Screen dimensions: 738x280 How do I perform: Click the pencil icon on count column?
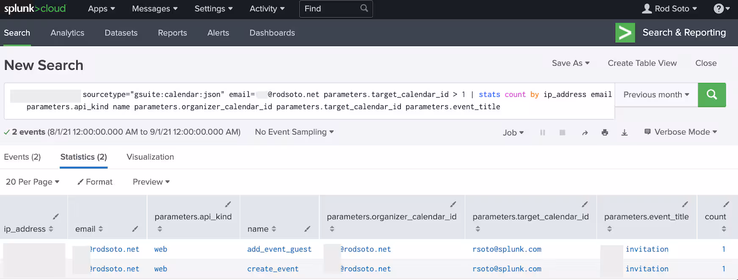(x=726, y=204)
